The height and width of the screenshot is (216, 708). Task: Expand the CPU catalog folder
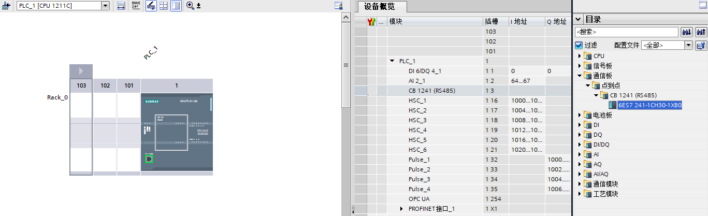click(x=580, y=56)
